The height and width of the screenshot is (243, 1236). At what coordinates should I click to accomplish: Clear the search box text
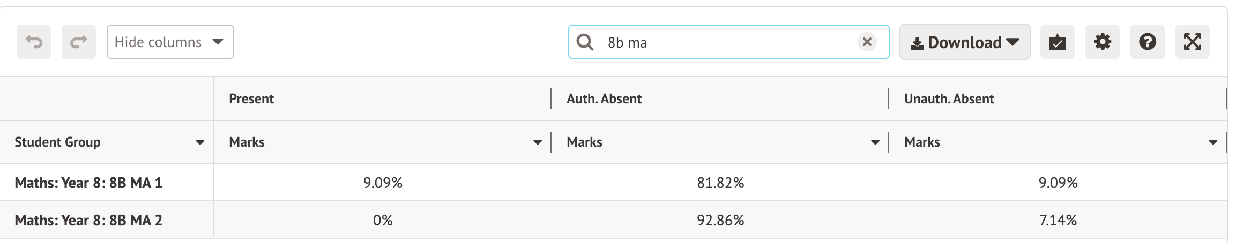867,42
